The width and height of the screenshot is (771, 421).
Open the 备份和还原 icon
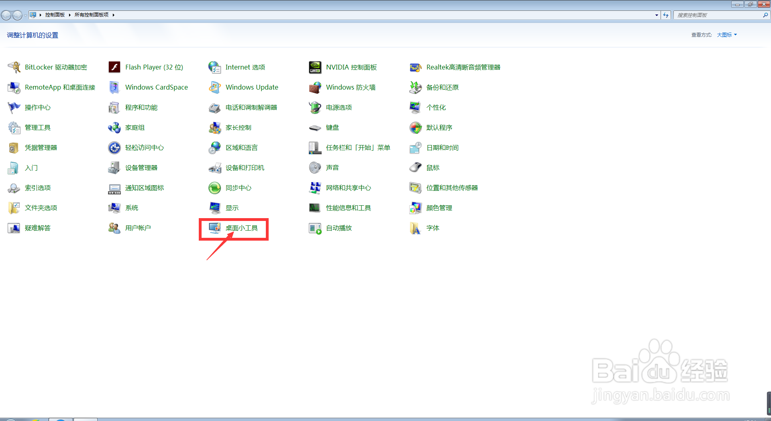tap(416, 87)
